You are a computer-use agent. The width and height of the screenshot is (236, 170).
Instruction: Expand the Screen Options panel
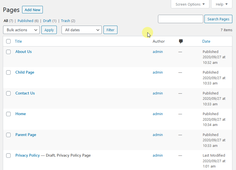click(190, 4)
